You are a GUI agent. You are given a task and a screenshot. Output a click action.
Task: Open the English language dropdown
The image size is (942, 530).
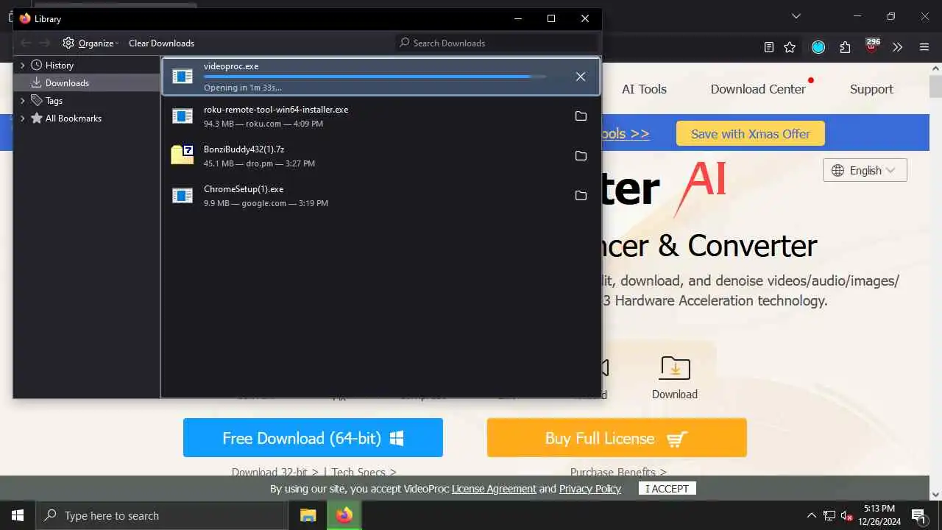(865, 170)
